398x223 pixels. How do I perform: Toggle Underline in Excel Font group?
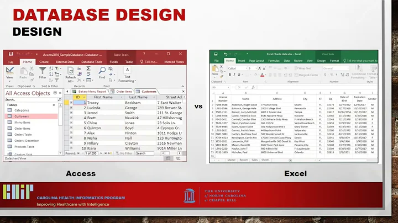point(239,75)
